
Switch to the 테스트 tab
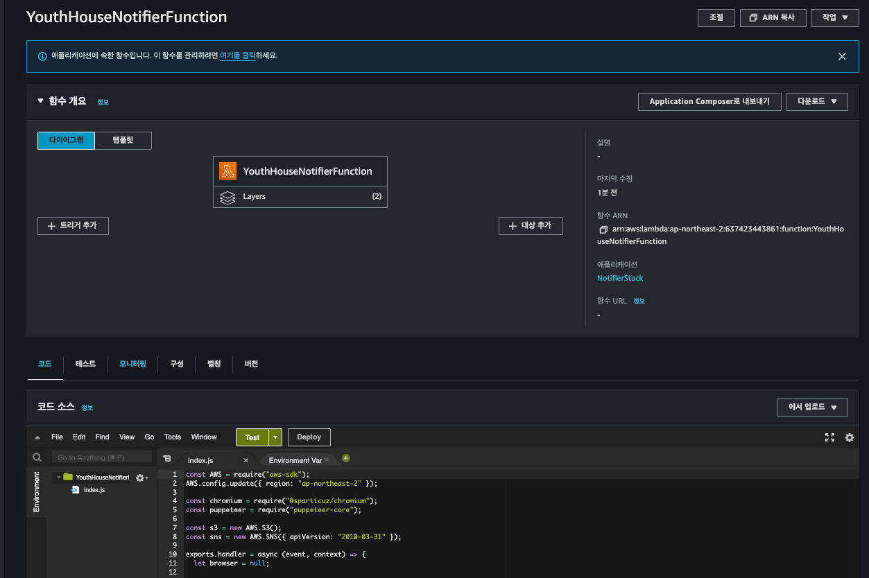coord(85,364)
